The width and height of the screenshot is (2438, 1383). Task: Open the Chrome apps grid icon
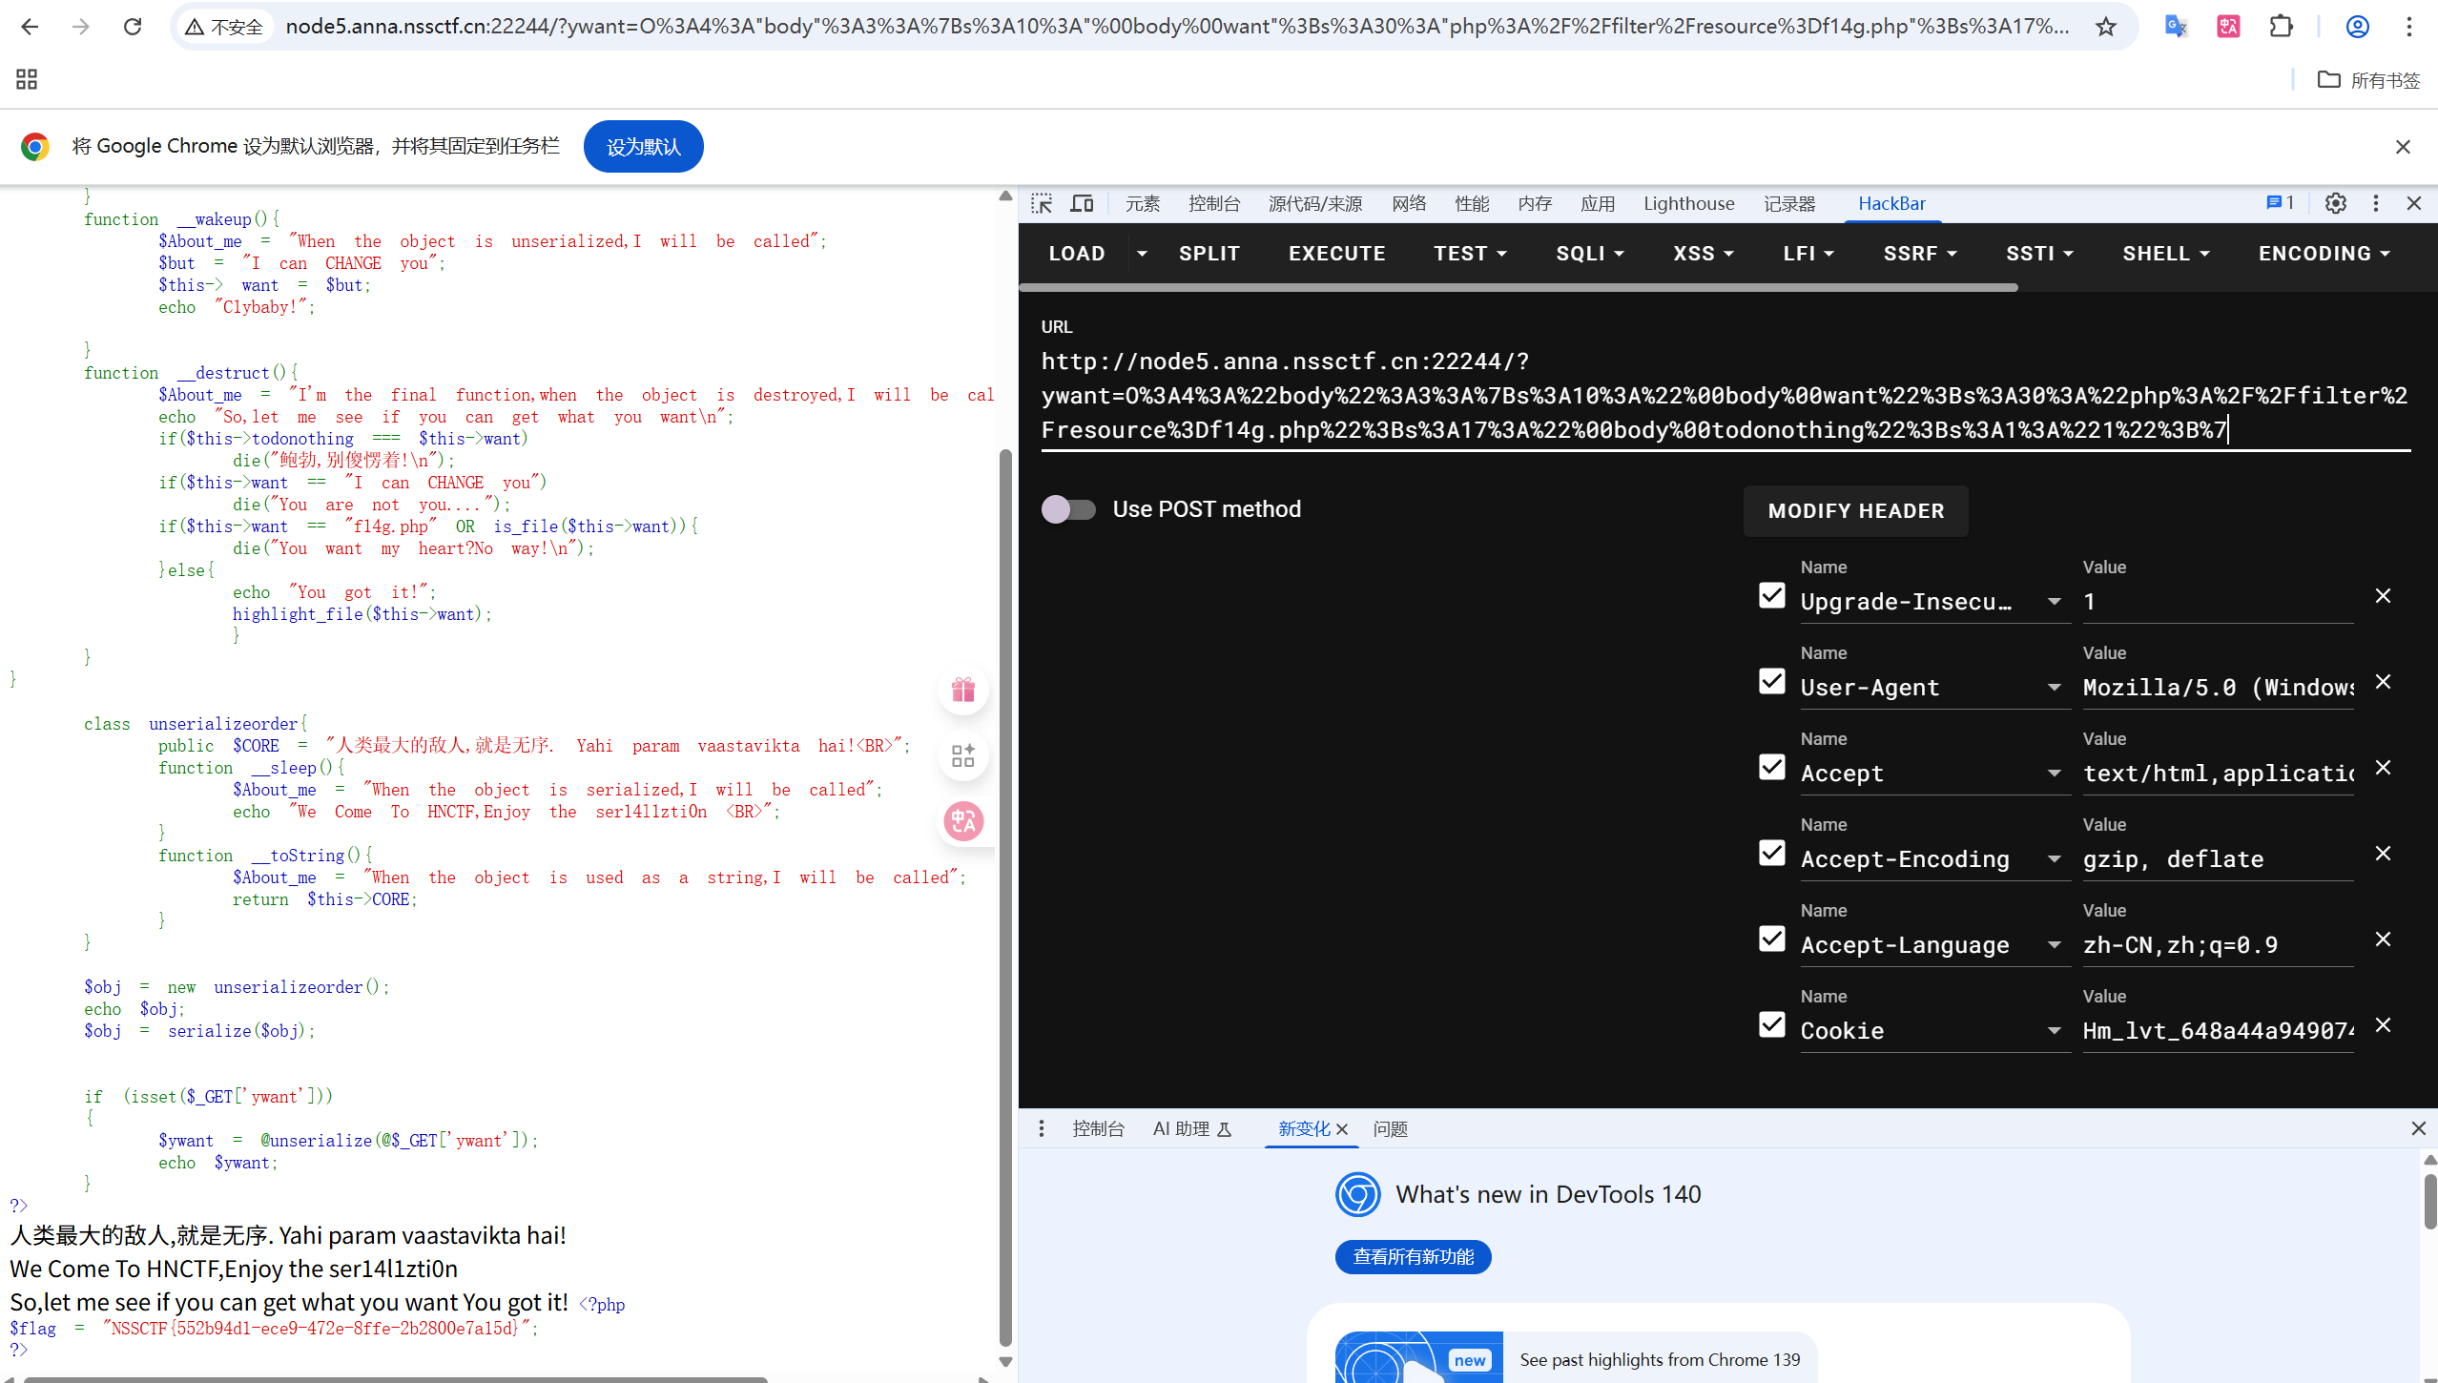click(27, 79)
